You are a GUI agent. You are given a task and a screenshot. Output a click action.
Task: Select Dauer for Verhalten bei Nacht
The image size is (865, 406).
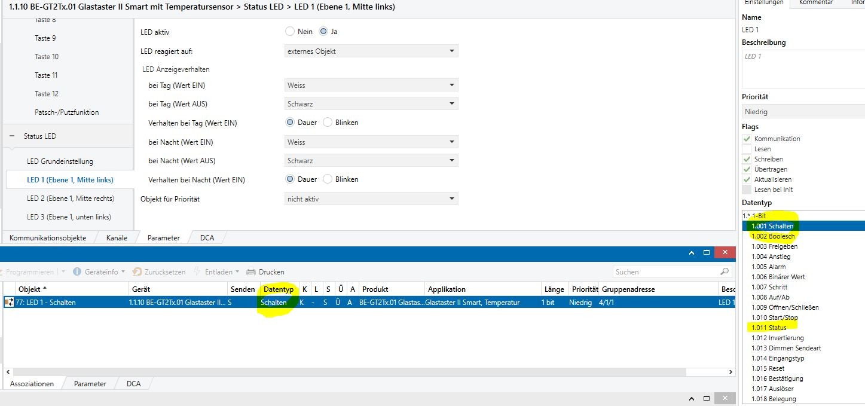click(290, 179)
